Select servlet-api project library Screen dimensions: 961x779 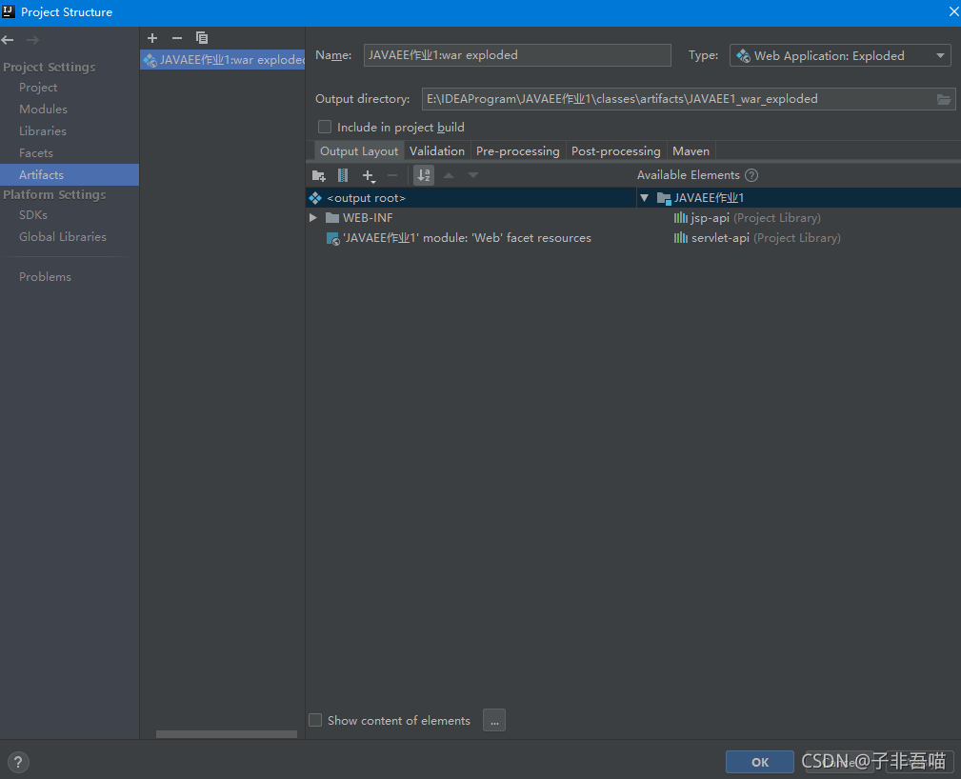757,238
